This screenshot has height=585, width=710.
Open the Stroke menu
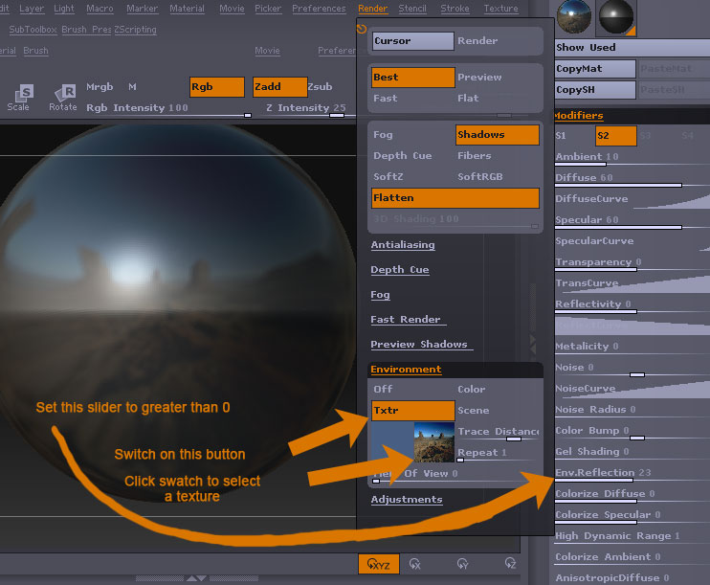click(x=455, y=9)
